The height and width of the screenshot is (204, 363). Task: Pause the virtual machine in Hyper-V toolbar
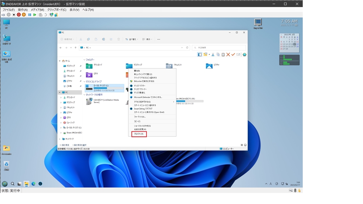coord(30,15)
